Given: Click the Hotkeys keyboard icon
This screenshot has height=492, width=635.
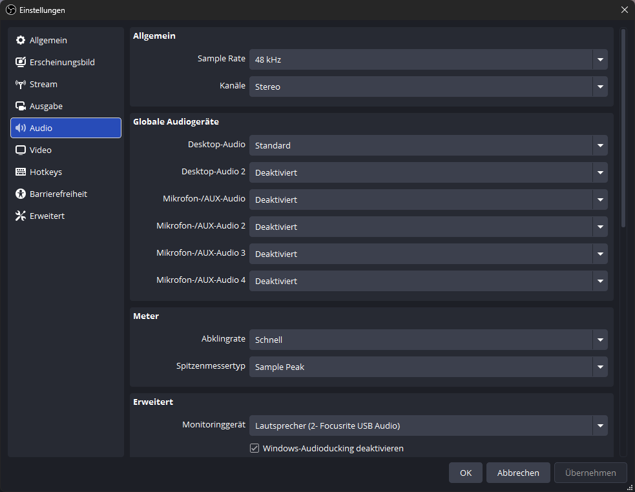Looking at the screenshot, I should click(21, 172).
